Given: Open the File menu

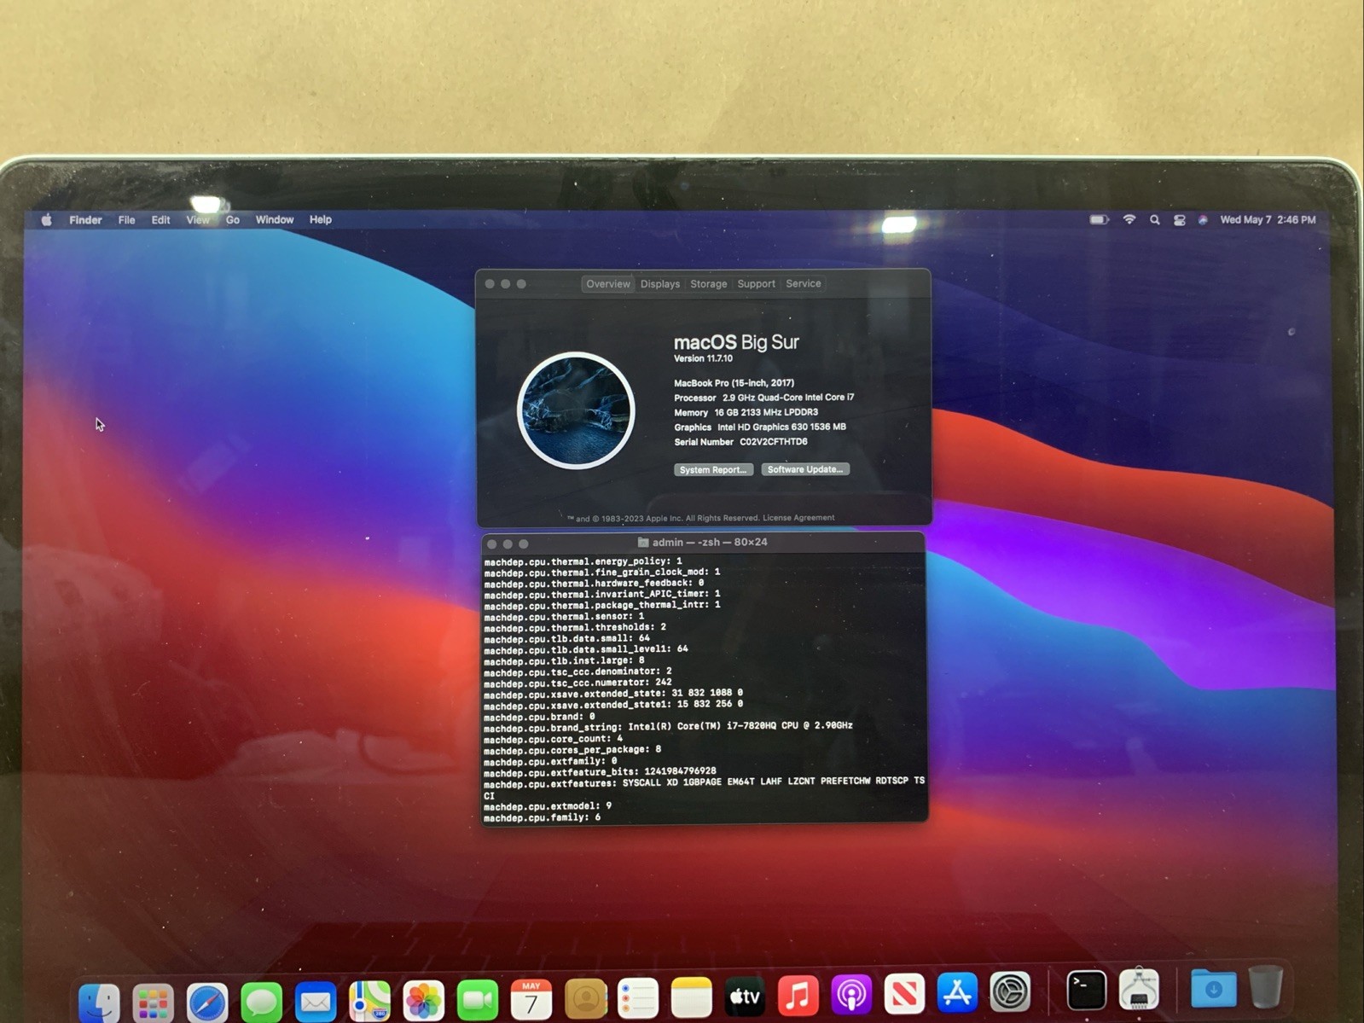Looking at the screenshot, I should tap(126, 220).
